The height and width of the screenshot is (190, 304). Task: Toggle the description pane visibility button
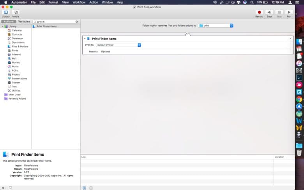pos(11,188)
